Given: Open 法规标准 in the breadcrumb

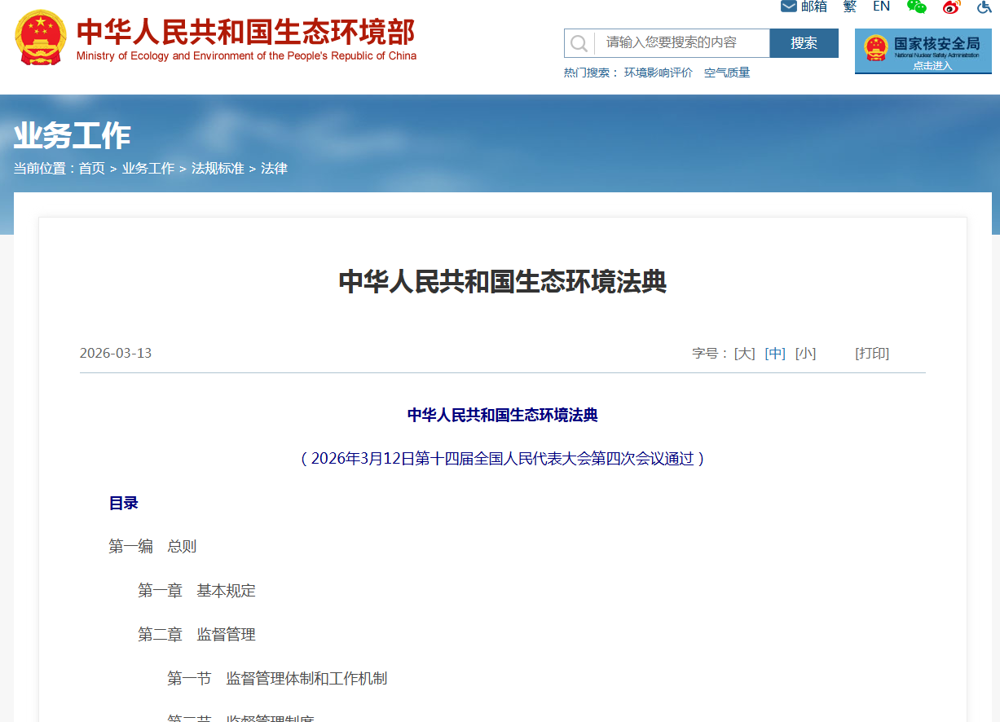Looking at the screenshot, I should (218, 169).
